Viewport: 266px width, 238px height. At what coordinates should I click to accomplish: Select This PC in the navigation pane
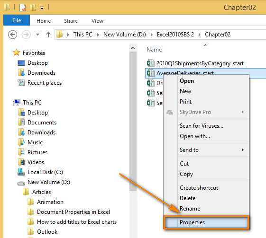[32, 102]
